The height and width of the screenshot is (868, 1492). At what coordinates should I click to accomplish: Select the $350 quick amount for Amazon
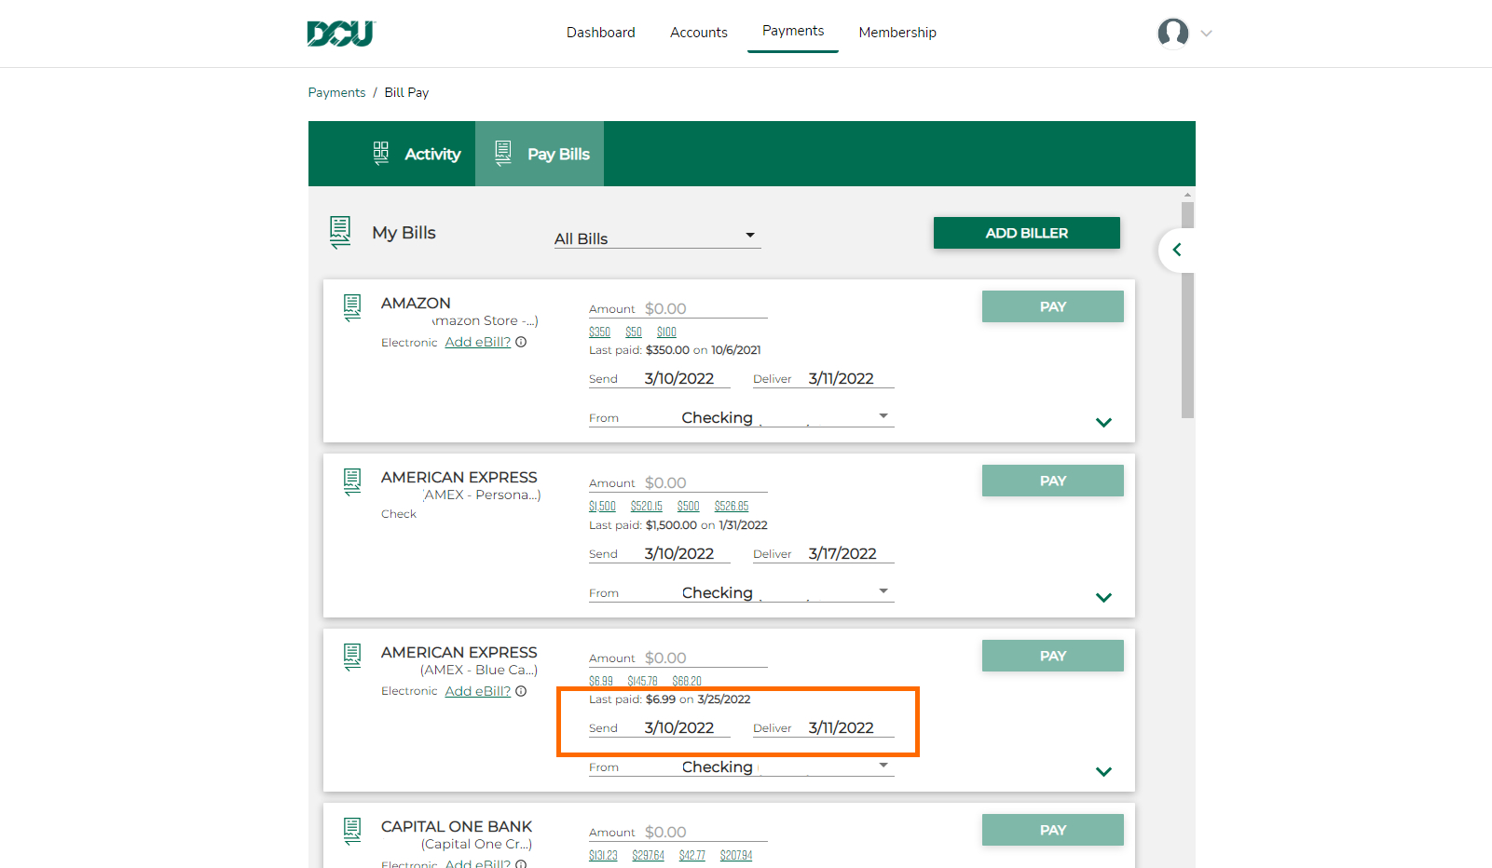pos(599,332)
